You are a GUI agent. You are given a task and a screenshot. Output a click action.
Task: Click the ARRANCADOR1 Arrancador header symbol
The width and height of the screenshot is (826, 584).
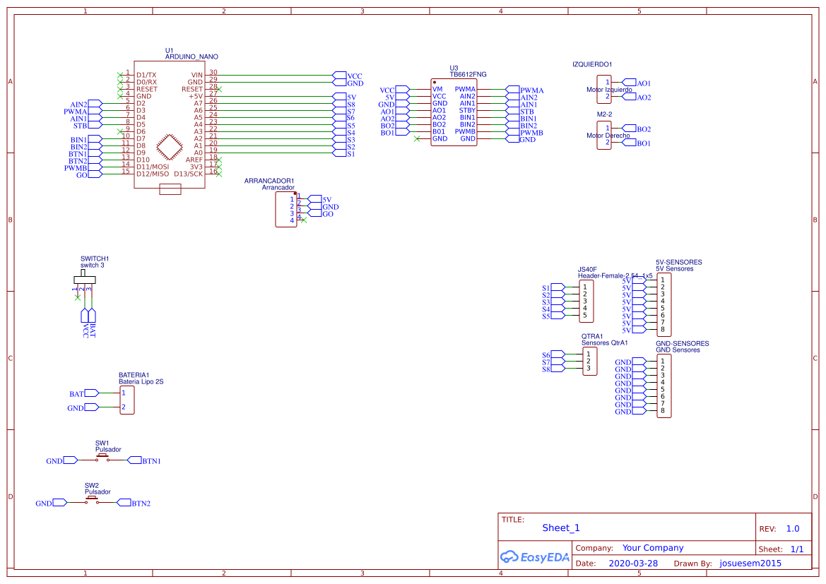click(285, 210)
